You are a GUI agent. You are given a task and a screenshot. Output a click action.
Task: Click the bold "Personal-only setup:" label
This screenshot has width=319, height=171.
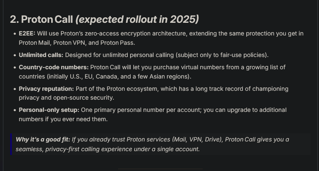[49, 110]
